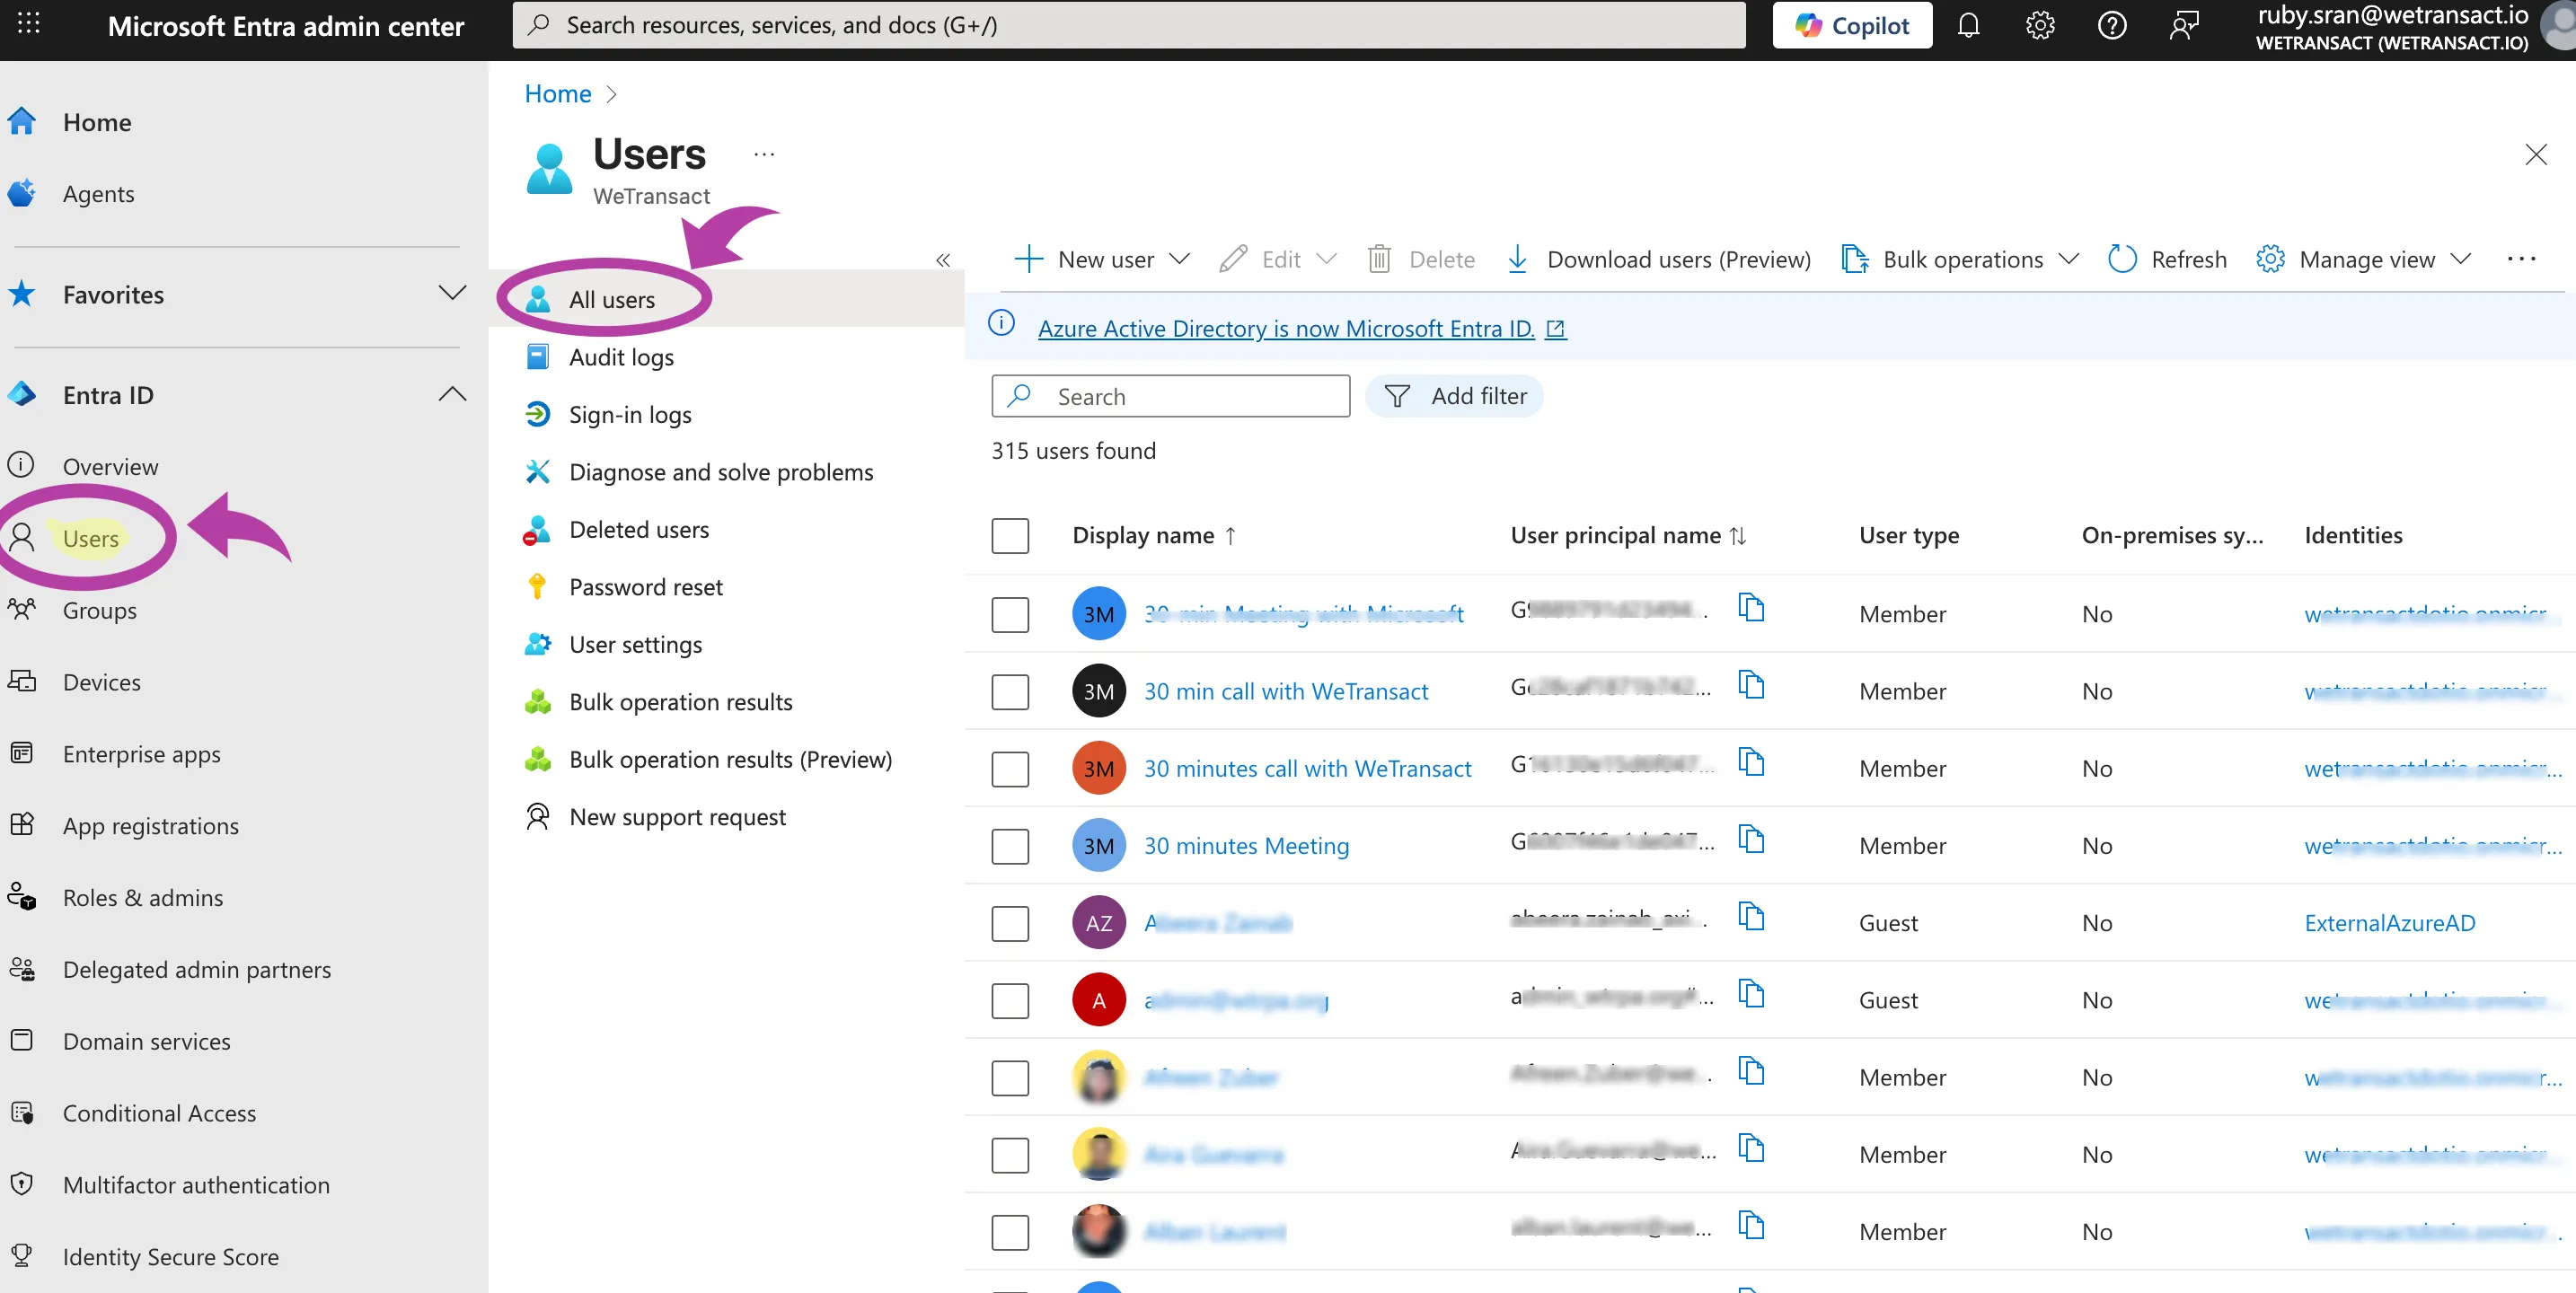Open the Manage view dropdown
The image size is (2576, 1293).
2364,260
